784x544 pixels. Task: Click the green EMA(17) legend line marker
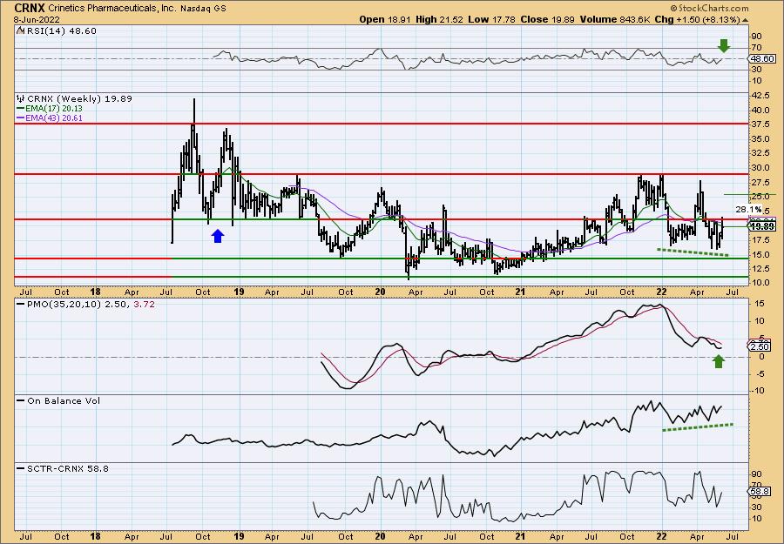pos(21,109)
